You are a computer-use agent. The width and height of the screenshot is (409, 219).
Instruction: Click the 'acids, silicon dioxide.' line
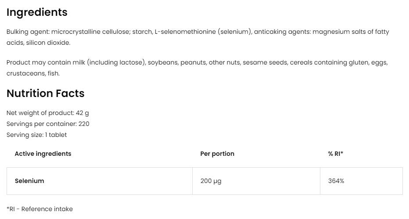[38, 43]
